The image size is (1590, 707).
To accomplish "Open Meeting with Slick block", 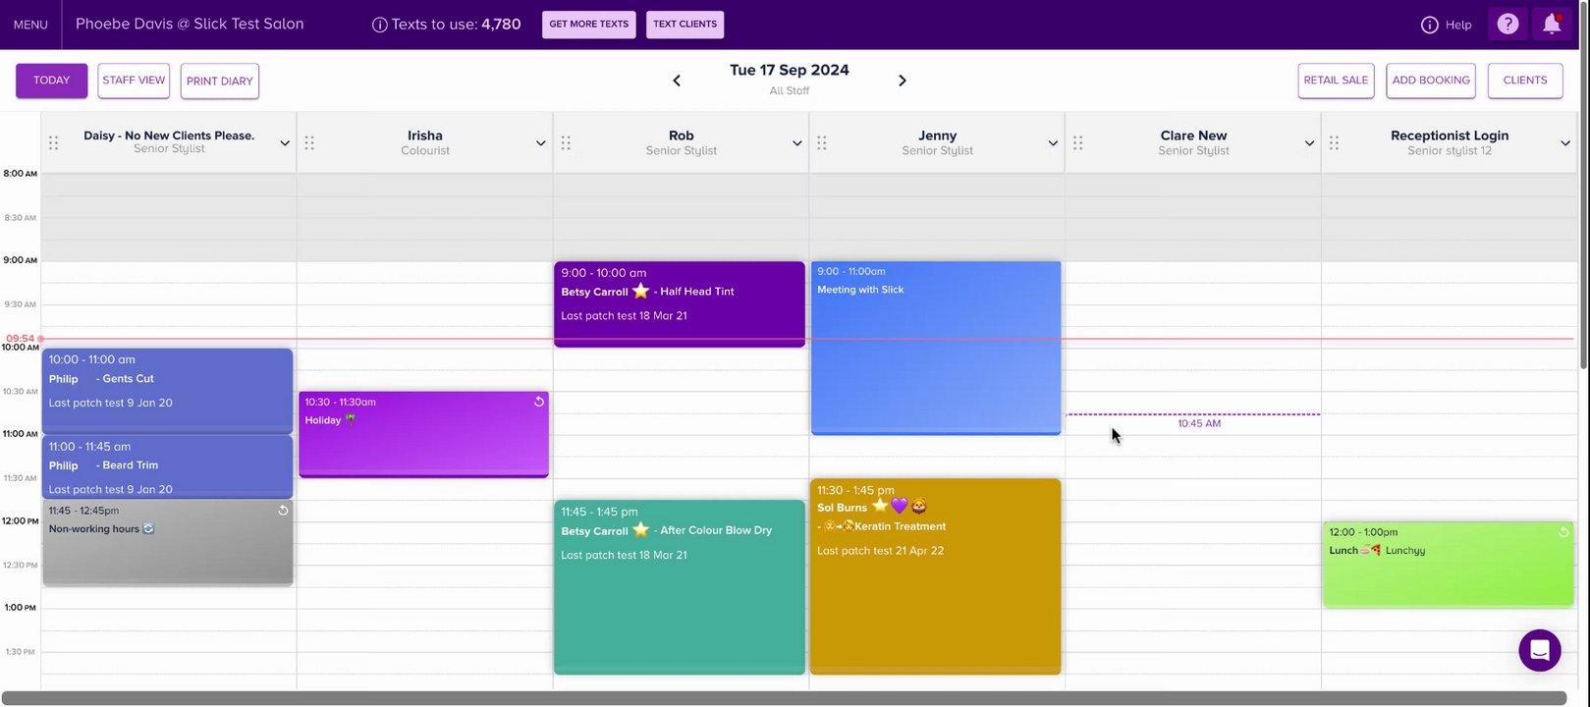I will (x=936, y=348).
